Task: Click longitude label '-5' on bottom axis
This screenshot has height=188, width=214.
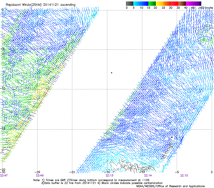Action: click(x=177, y=172)
